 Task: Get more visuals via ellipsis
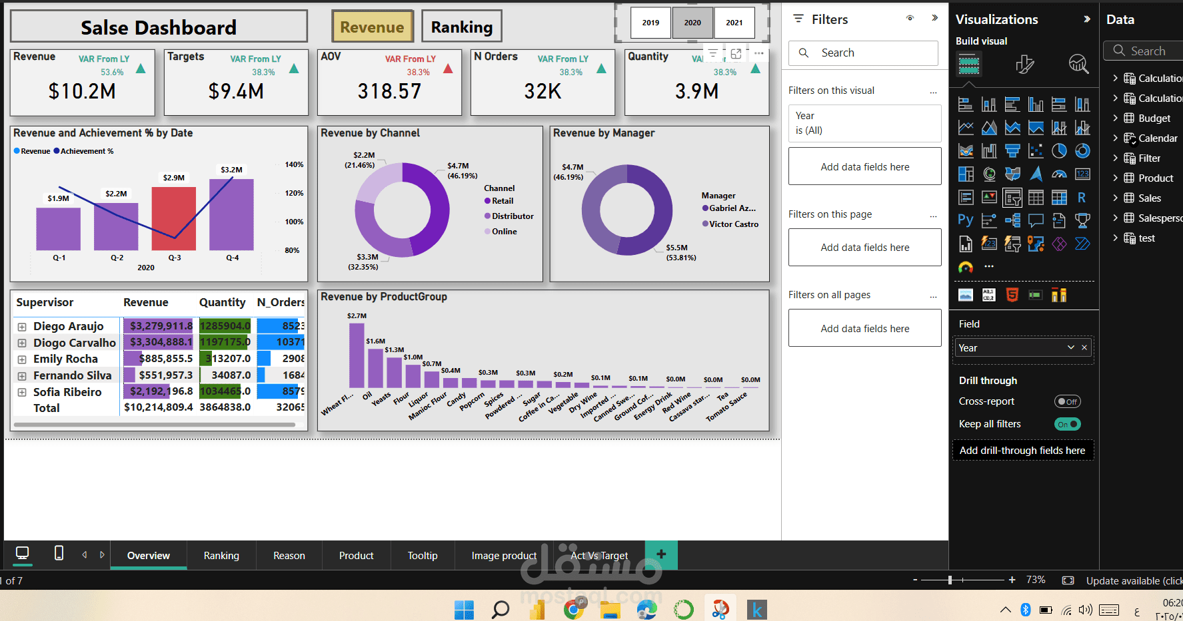point(989,266)
